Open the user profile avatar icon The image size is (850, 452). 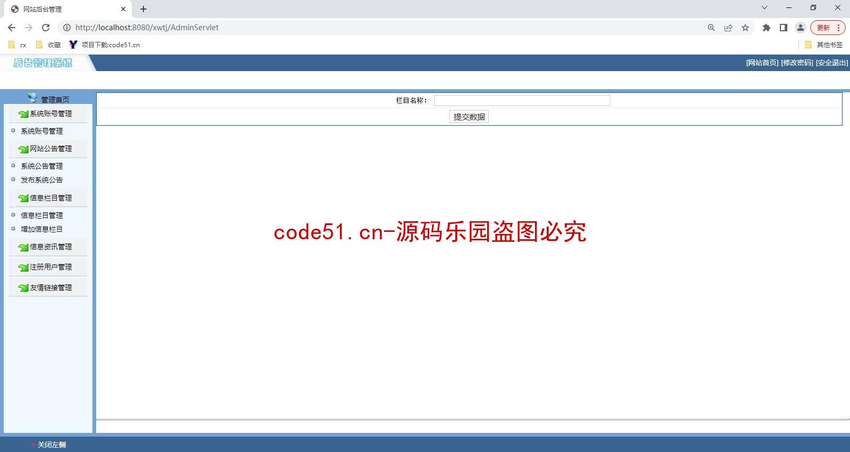[801, 28]
